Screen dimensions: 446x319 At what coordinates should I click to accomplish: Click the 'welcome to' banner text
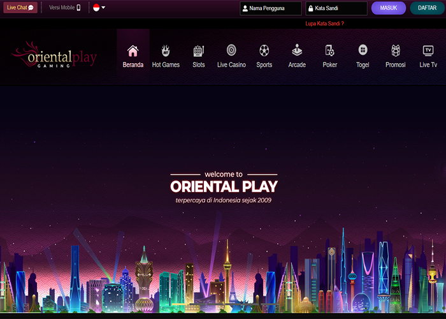[x=224, y=174]
